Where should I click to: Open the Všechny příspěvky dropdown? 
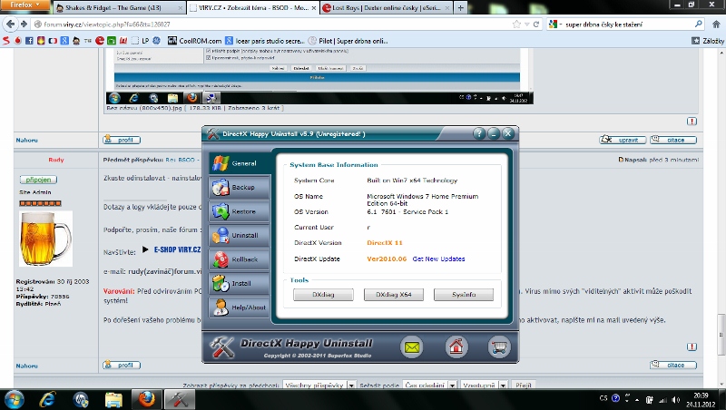(x=319, y=385)
